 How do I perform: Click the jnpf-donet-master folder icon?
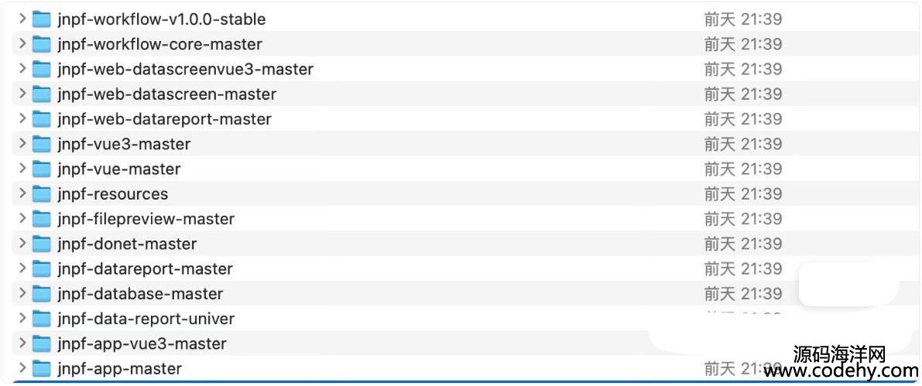click(42, 244)
